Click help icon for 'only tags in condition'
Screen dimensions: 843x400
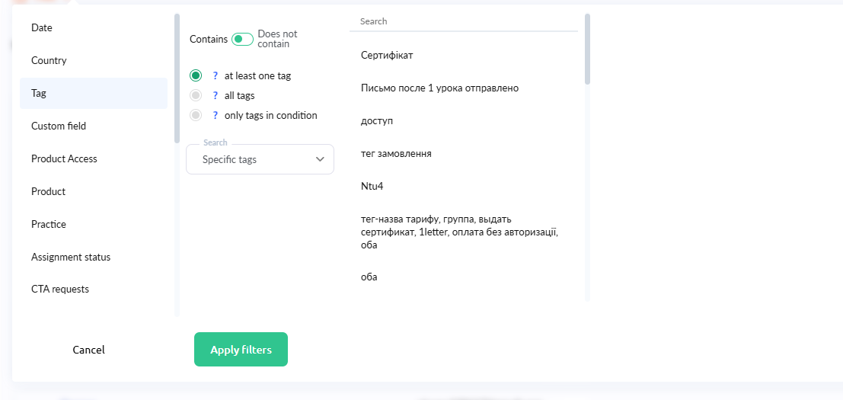click(216, 116)
